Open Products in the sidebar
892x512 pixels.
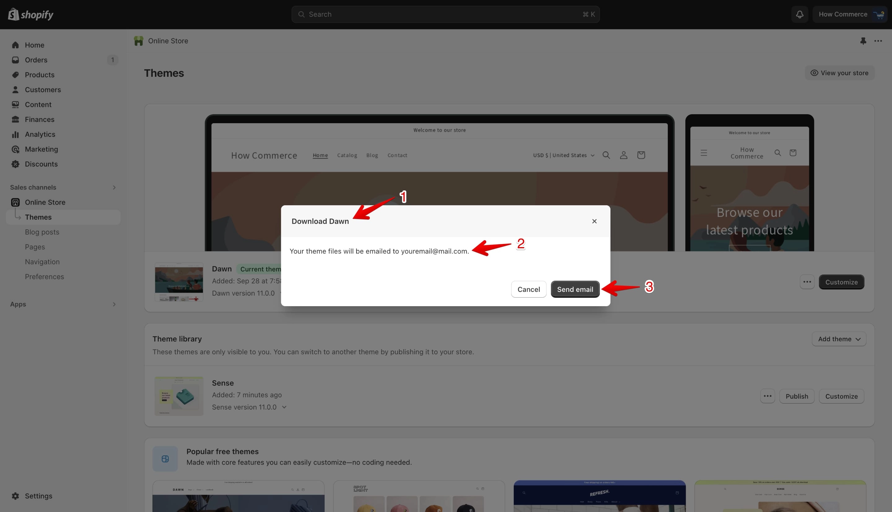[63, 75]
